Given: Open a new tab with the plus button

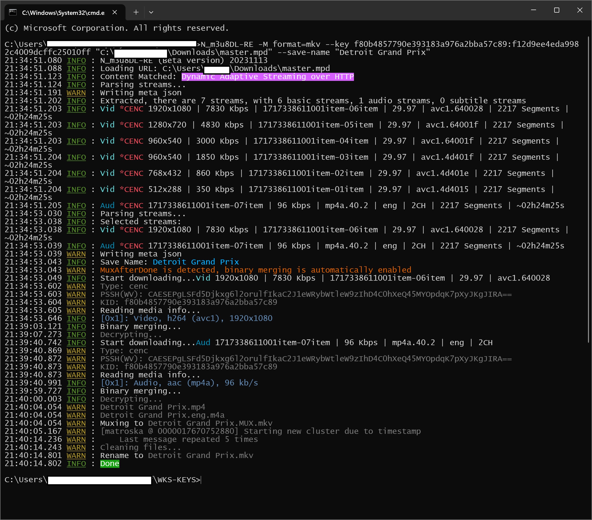Looking at the screenshot, I should pos(136,12).
